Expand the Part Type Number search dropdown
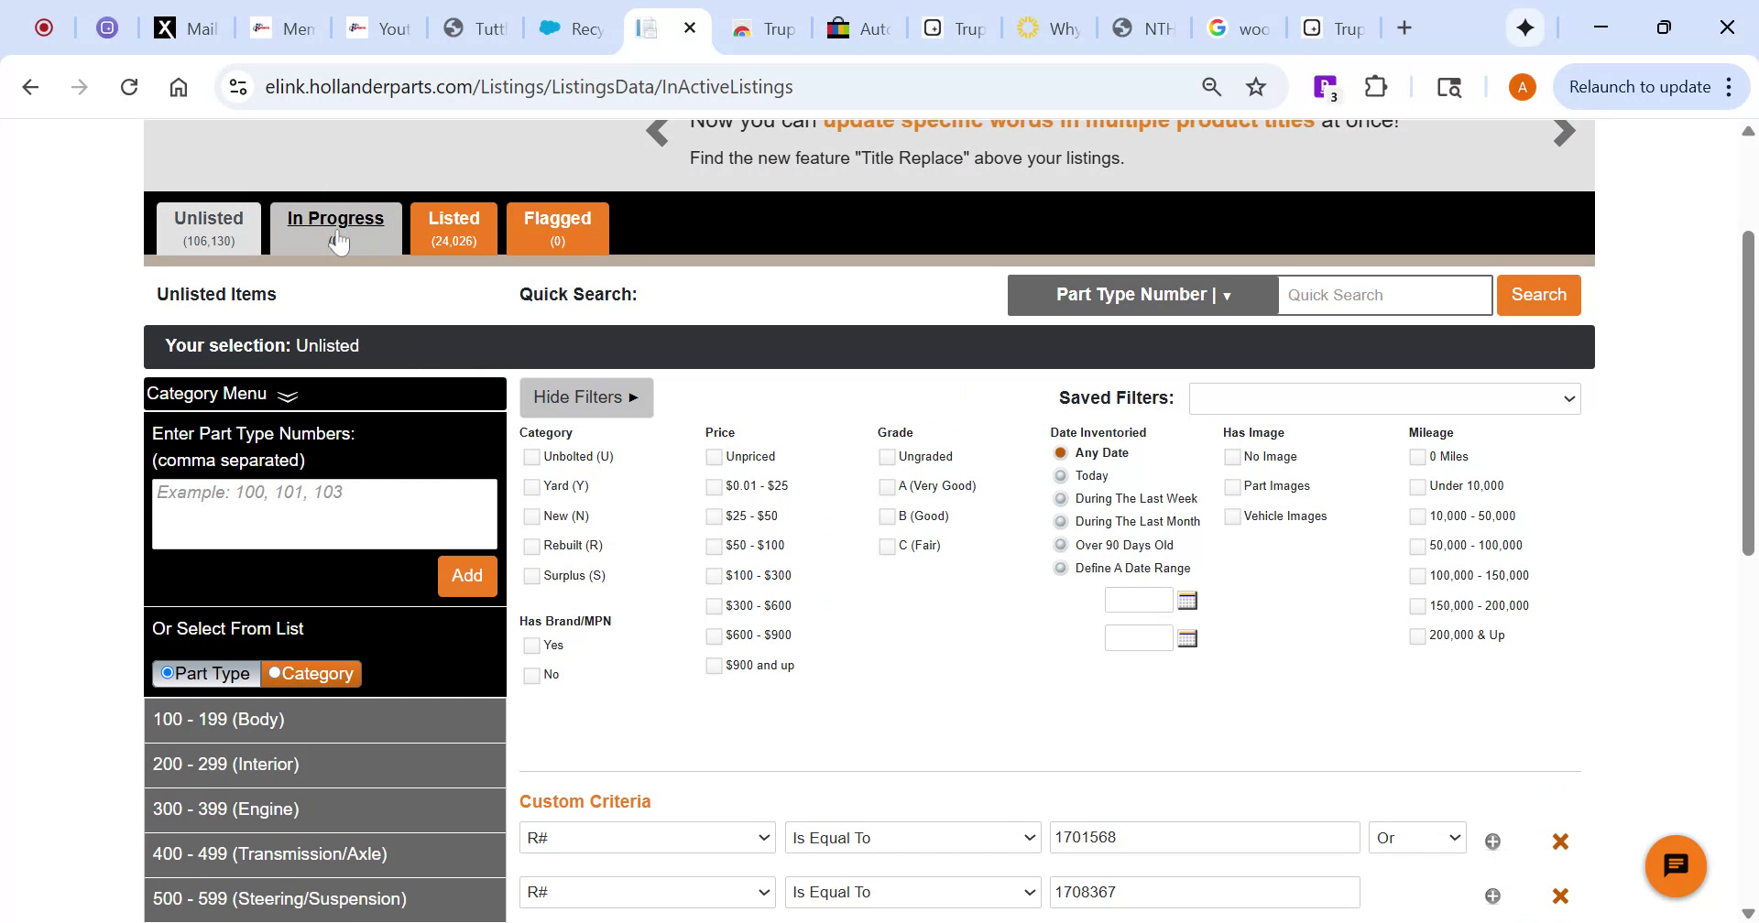Screen dimensions: 1759x923 tap(1228, 295)
